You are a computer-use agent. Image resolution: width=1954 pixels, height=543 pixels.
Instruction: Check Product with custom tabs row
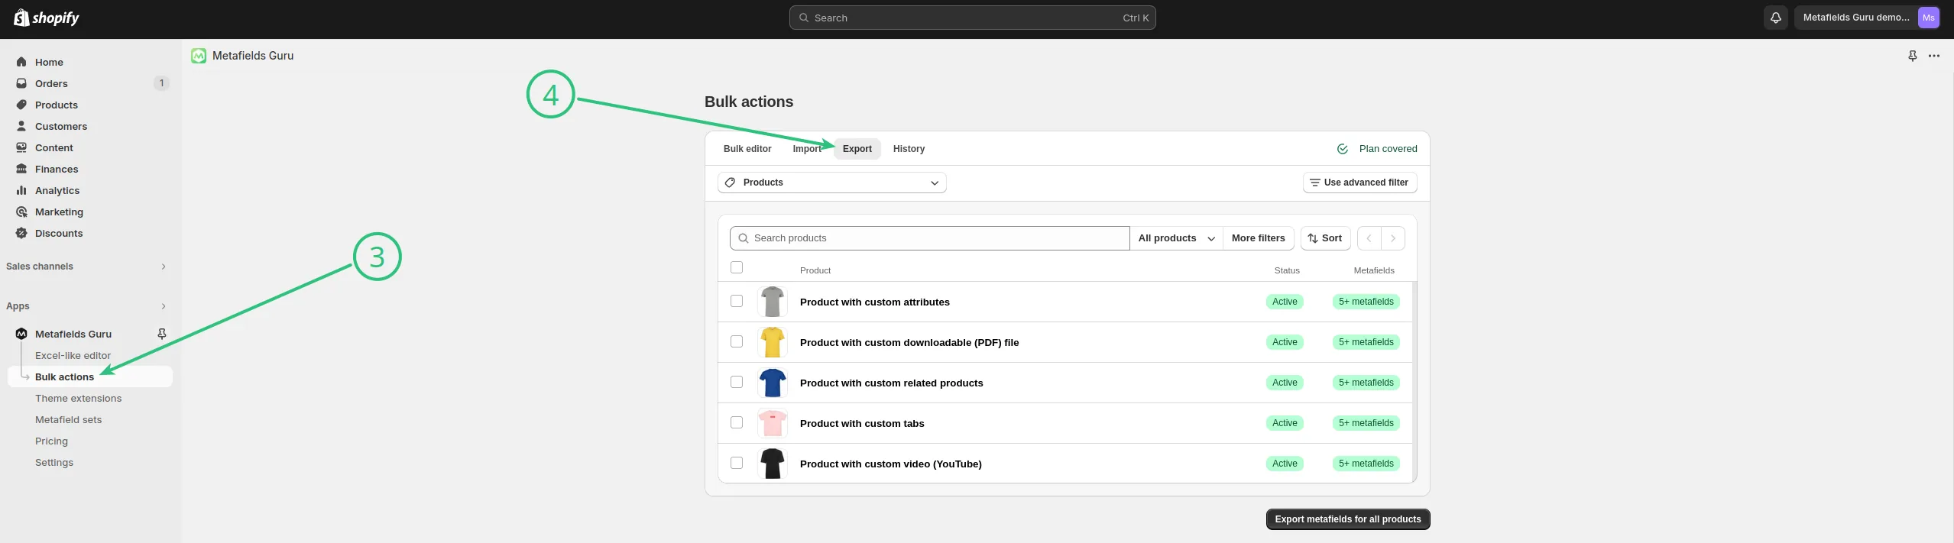click(x=737, y=422)
